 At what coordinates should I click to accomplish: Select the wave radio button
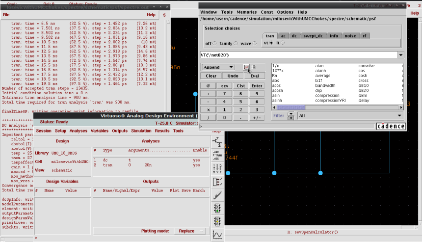tap(255, 43)
